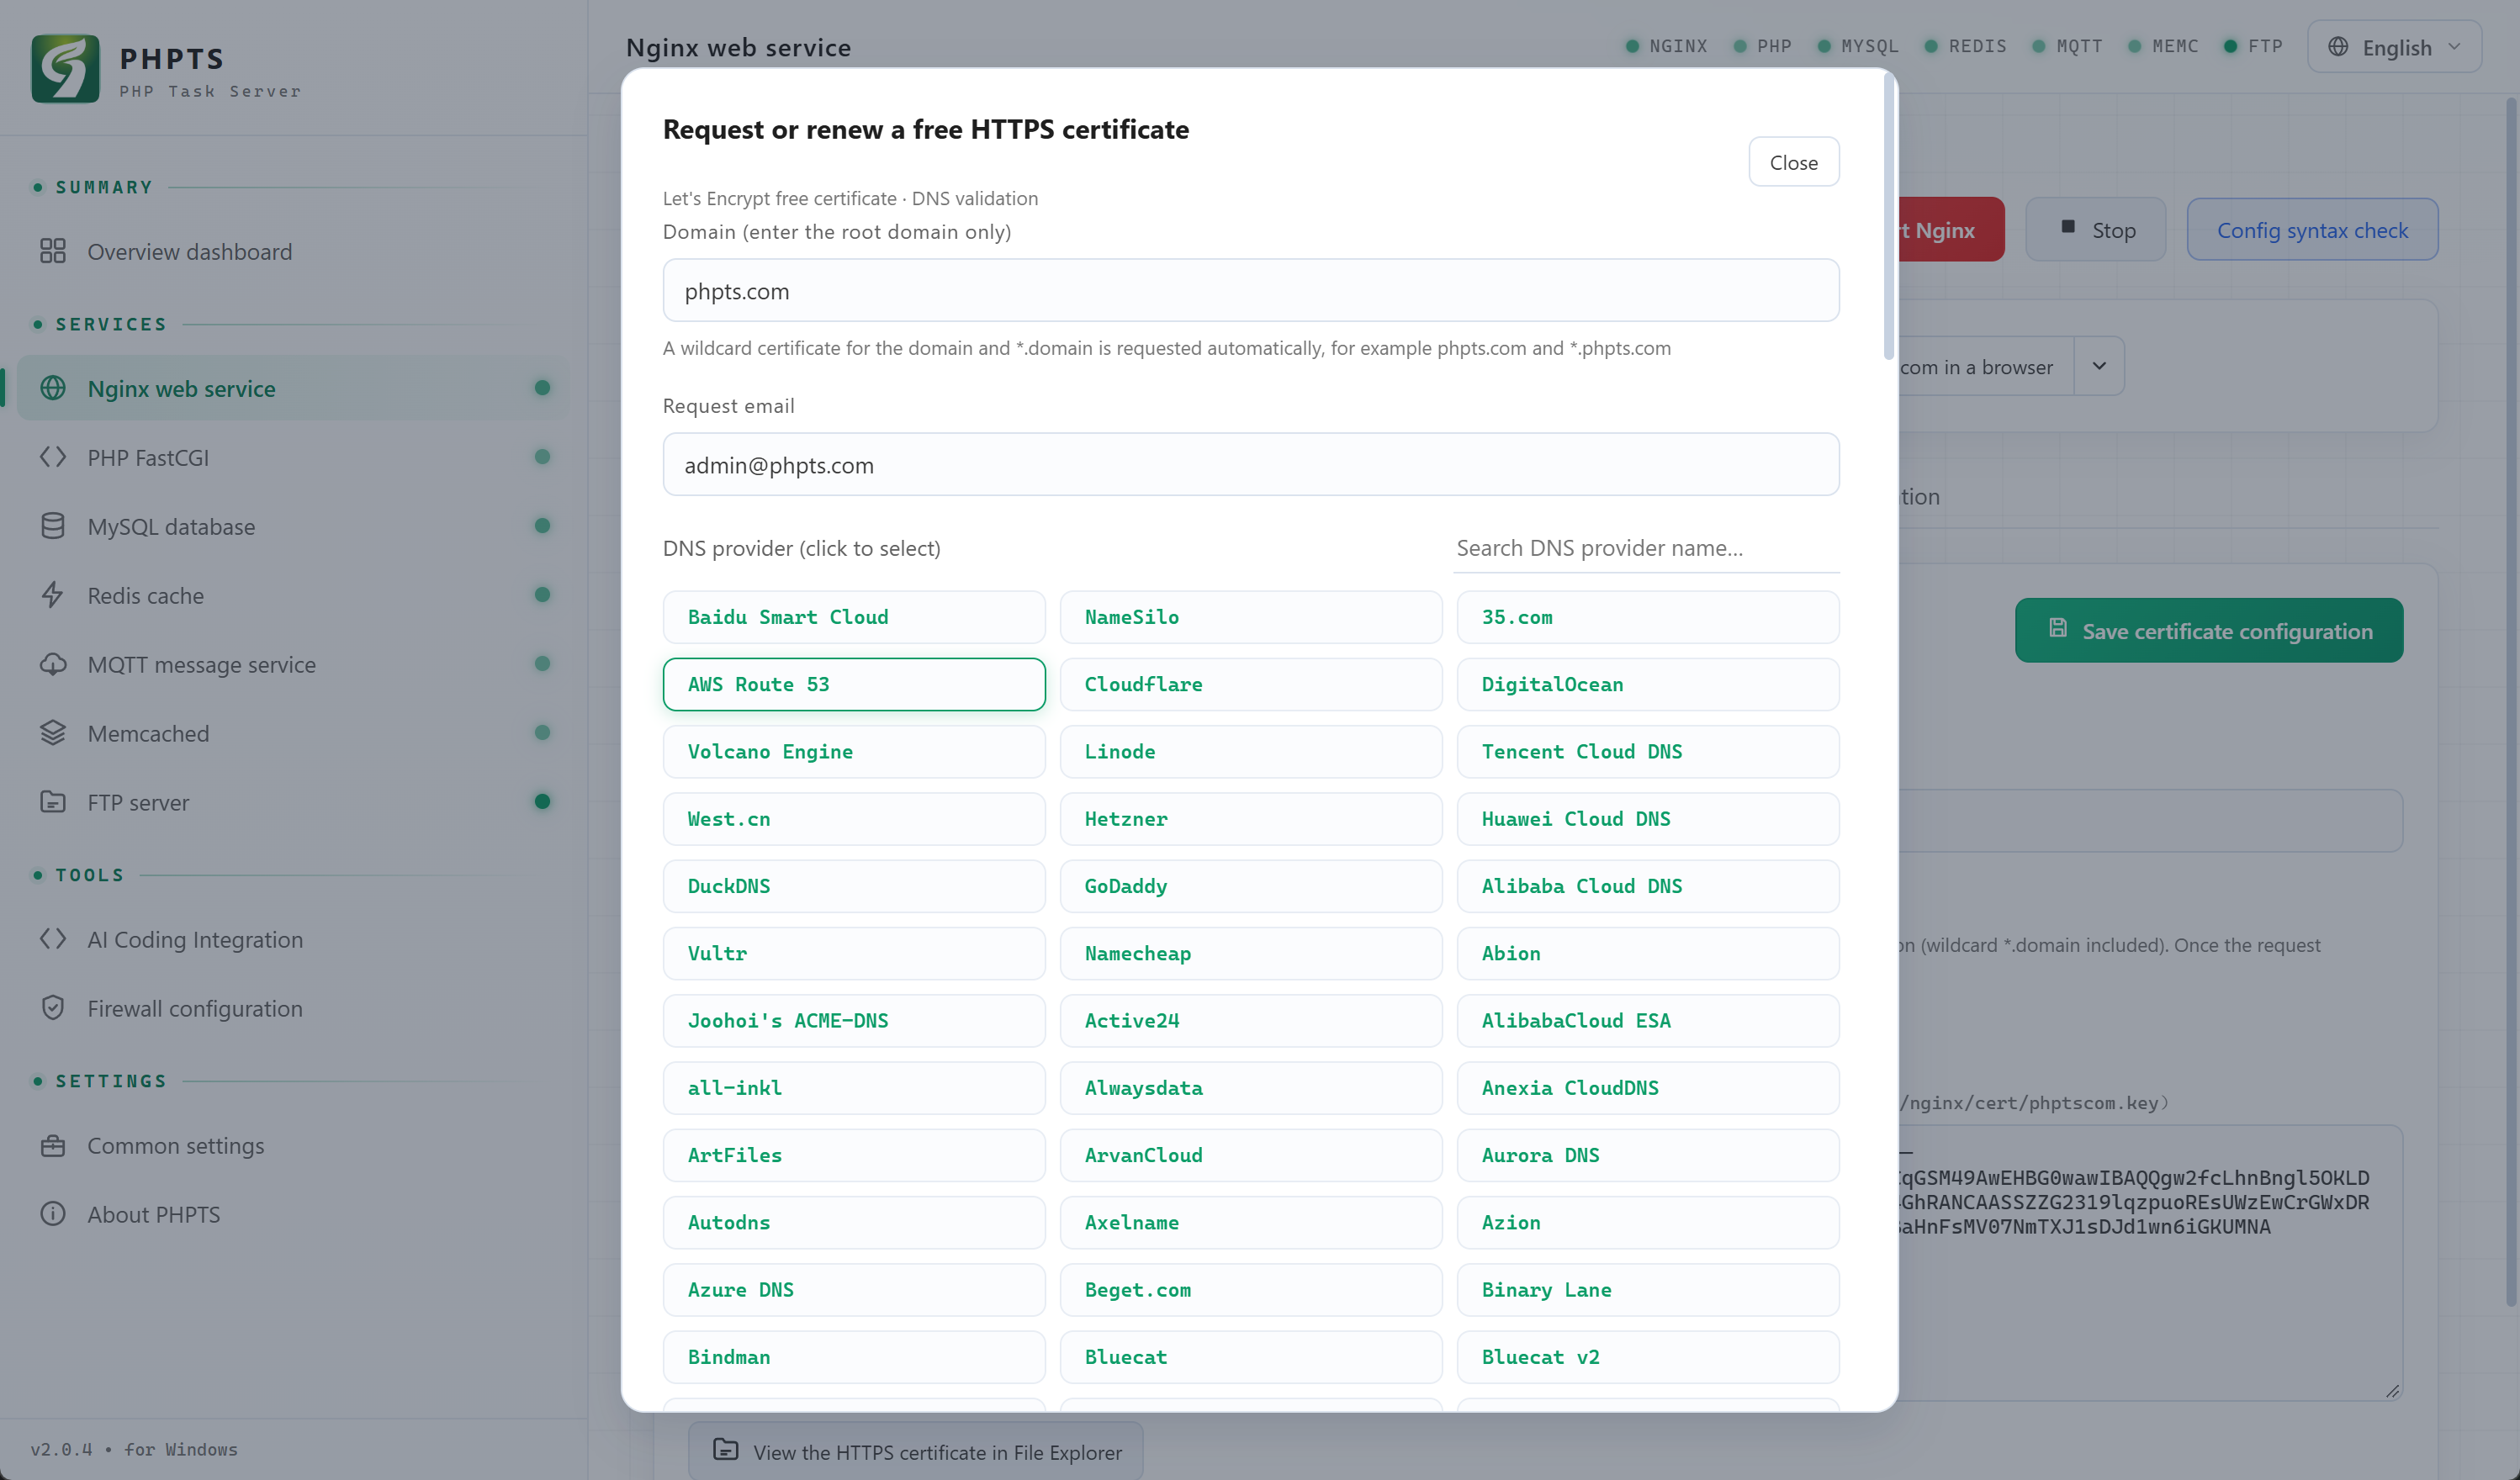Pick Huawei Cloud DNS provider

click(1648, 819)
